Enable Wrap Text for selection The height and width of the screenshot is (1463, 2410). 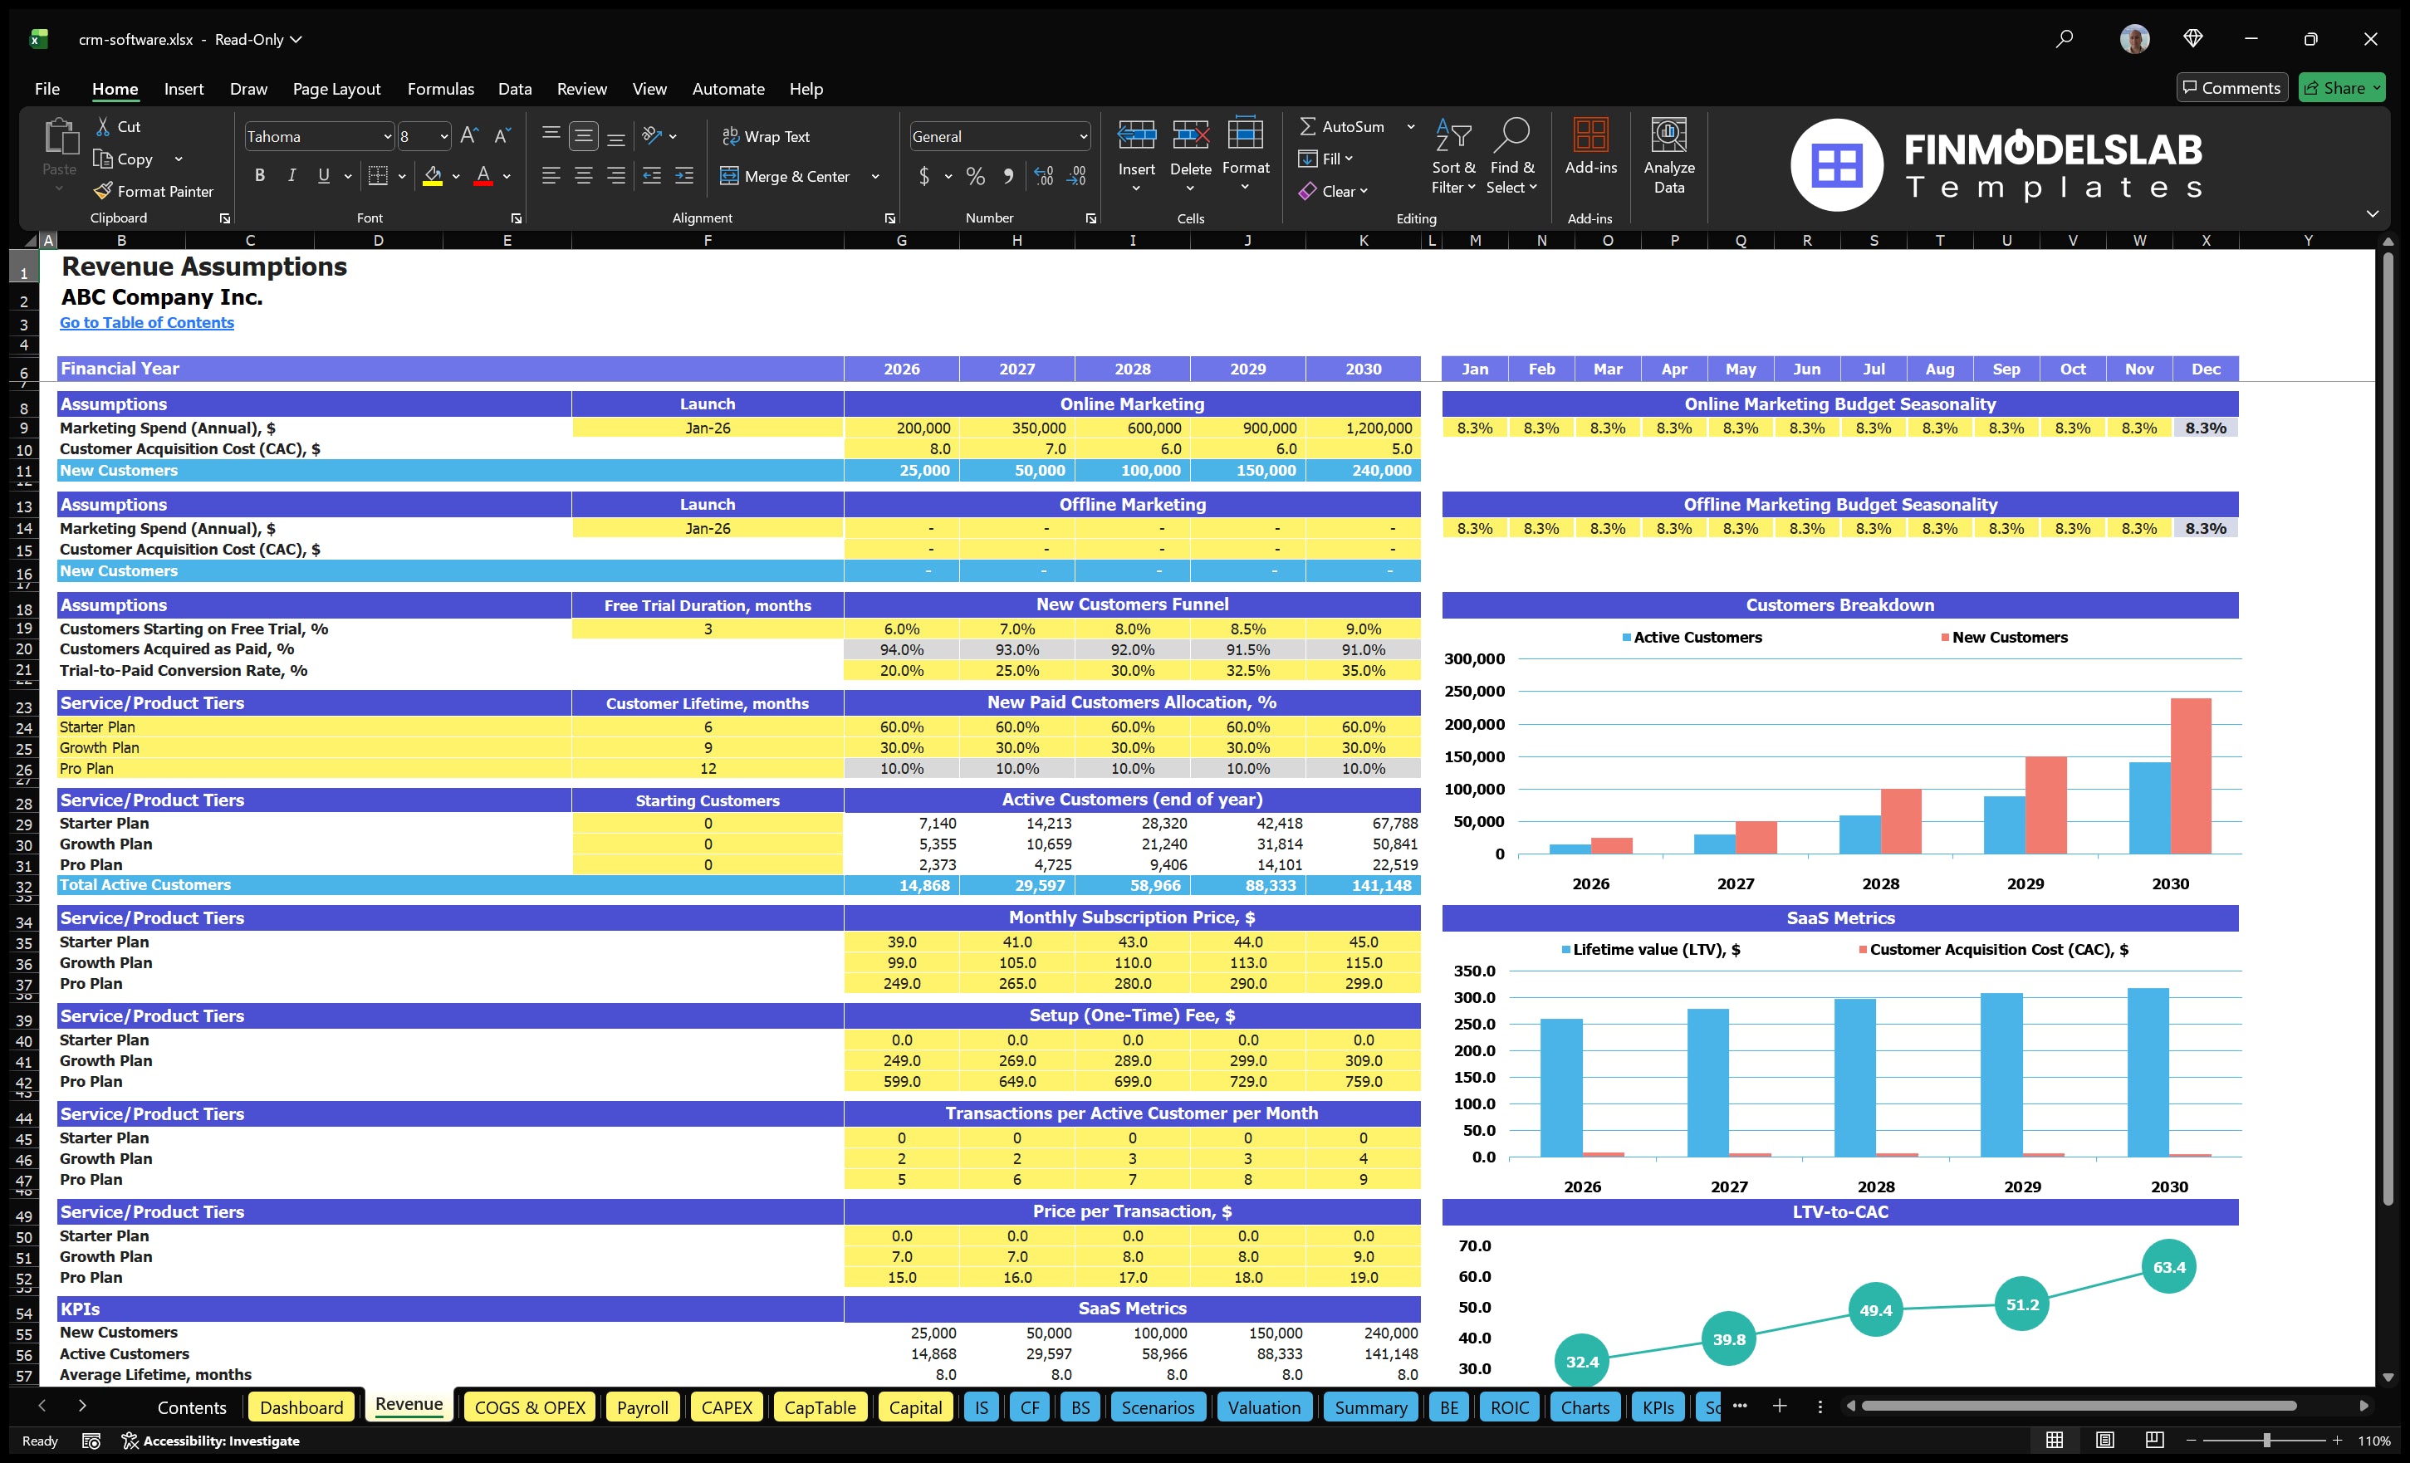[x=767, y=136]
